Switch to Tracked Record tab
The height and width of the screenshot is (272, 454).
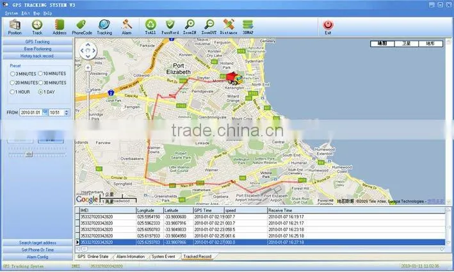[x=197, y=257]
